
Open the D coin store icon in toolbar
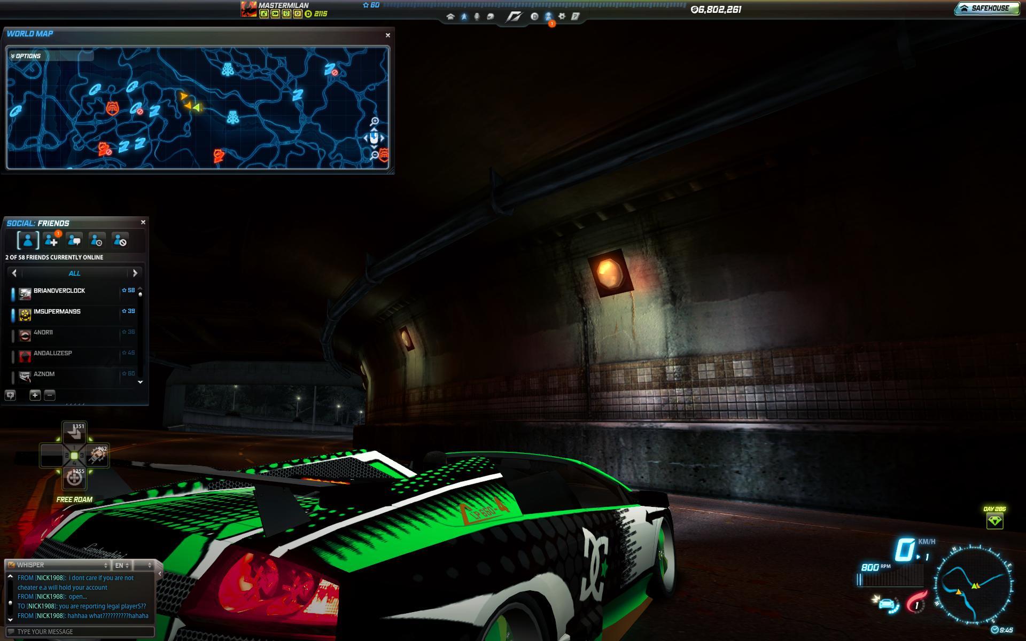point(534,17)
